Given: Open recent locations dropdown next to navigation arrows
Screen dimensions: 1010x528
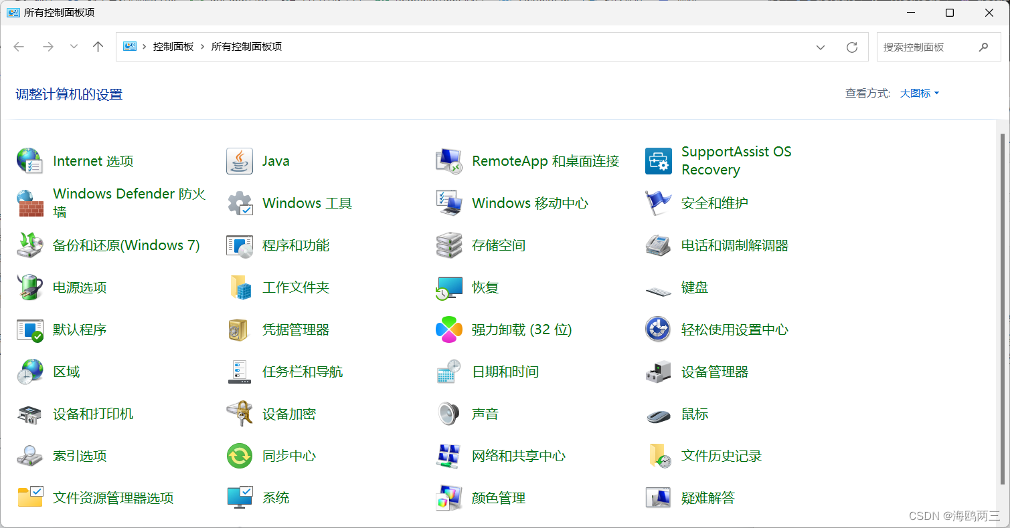Looking at the screenshot, I should click(74, 47).
